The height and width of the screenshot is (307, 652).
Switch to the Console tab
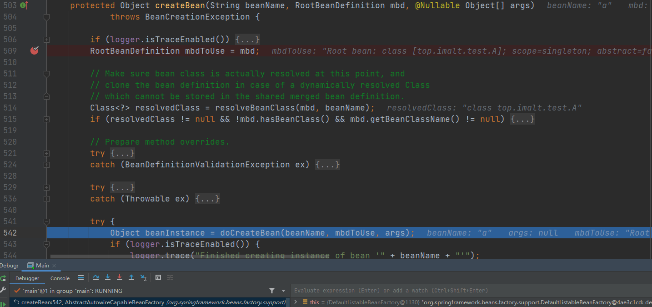(60, 278)
